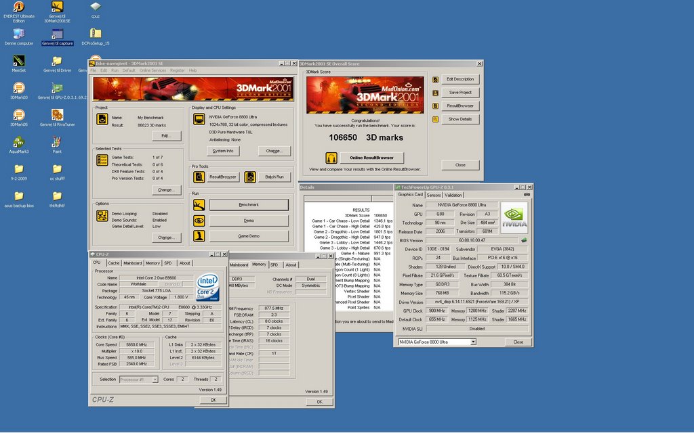Launch the 3DMark03 desktop shortcut
This screenshot has width=694, height=433.
(18, 89)
